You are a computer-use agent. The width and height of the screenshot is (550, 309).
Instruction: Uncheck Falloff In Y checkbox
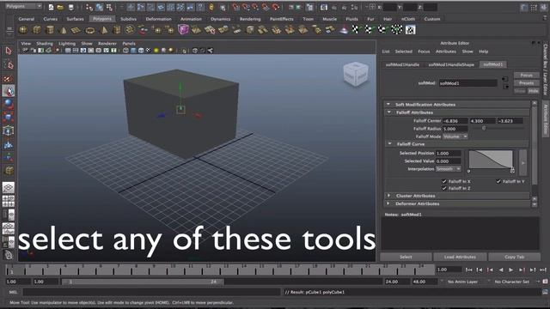(498, 181)
